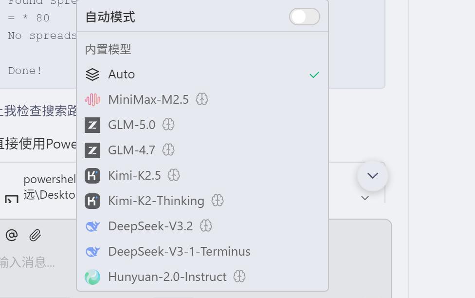Viewport: 475px width, 298px height.
Task: Click the paperclip attachment icon
Action: point(34,236)
